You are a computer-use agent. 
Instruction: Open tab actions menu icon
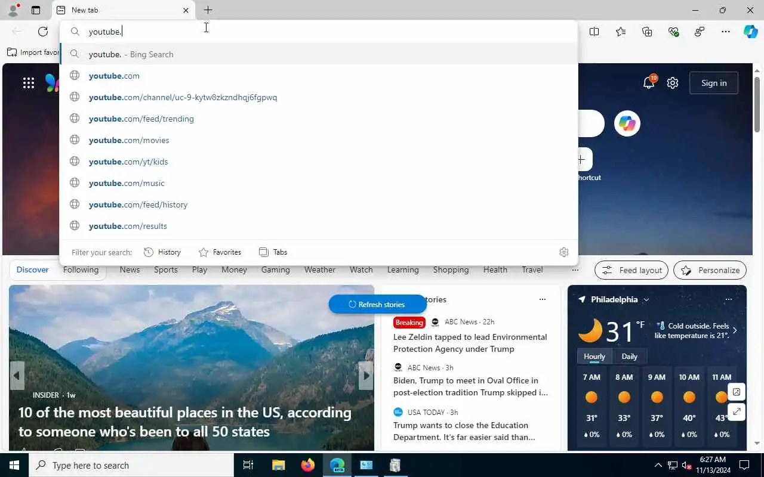36,10
